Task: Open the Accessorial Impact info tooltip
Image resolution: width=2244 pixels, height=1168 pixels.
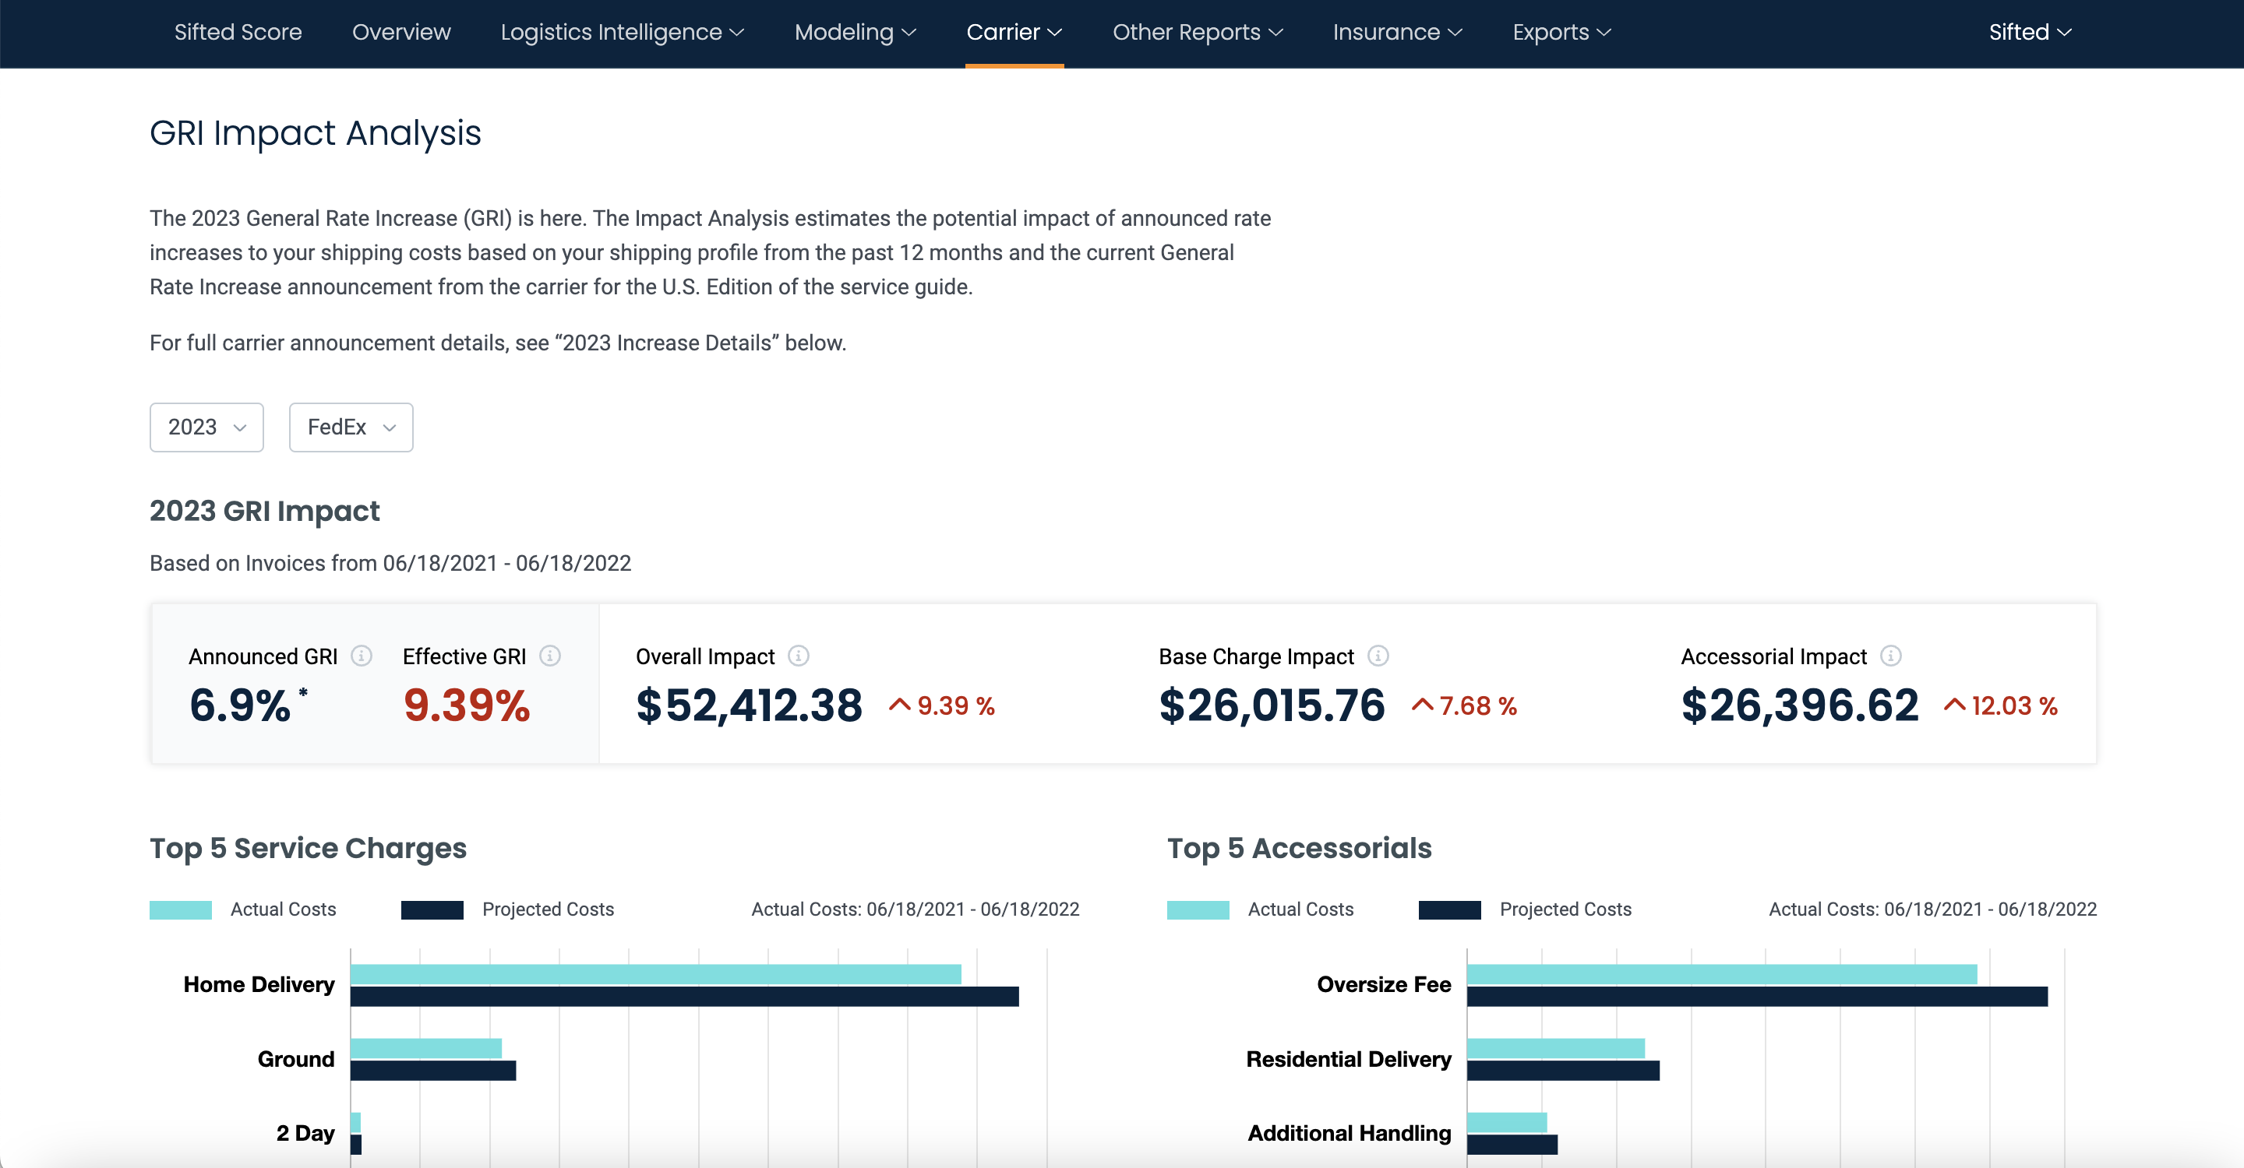Action: pos(1890,656)
